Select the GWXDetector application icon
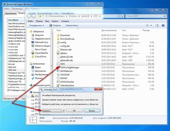Image resolution: width=170 pixels, height=131 pixels. tap(58, 71)
